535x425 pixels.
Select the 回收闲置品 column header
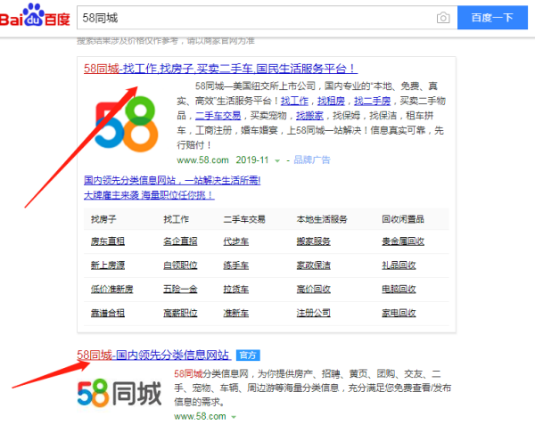pyautogui.click(x=403, y=219)
